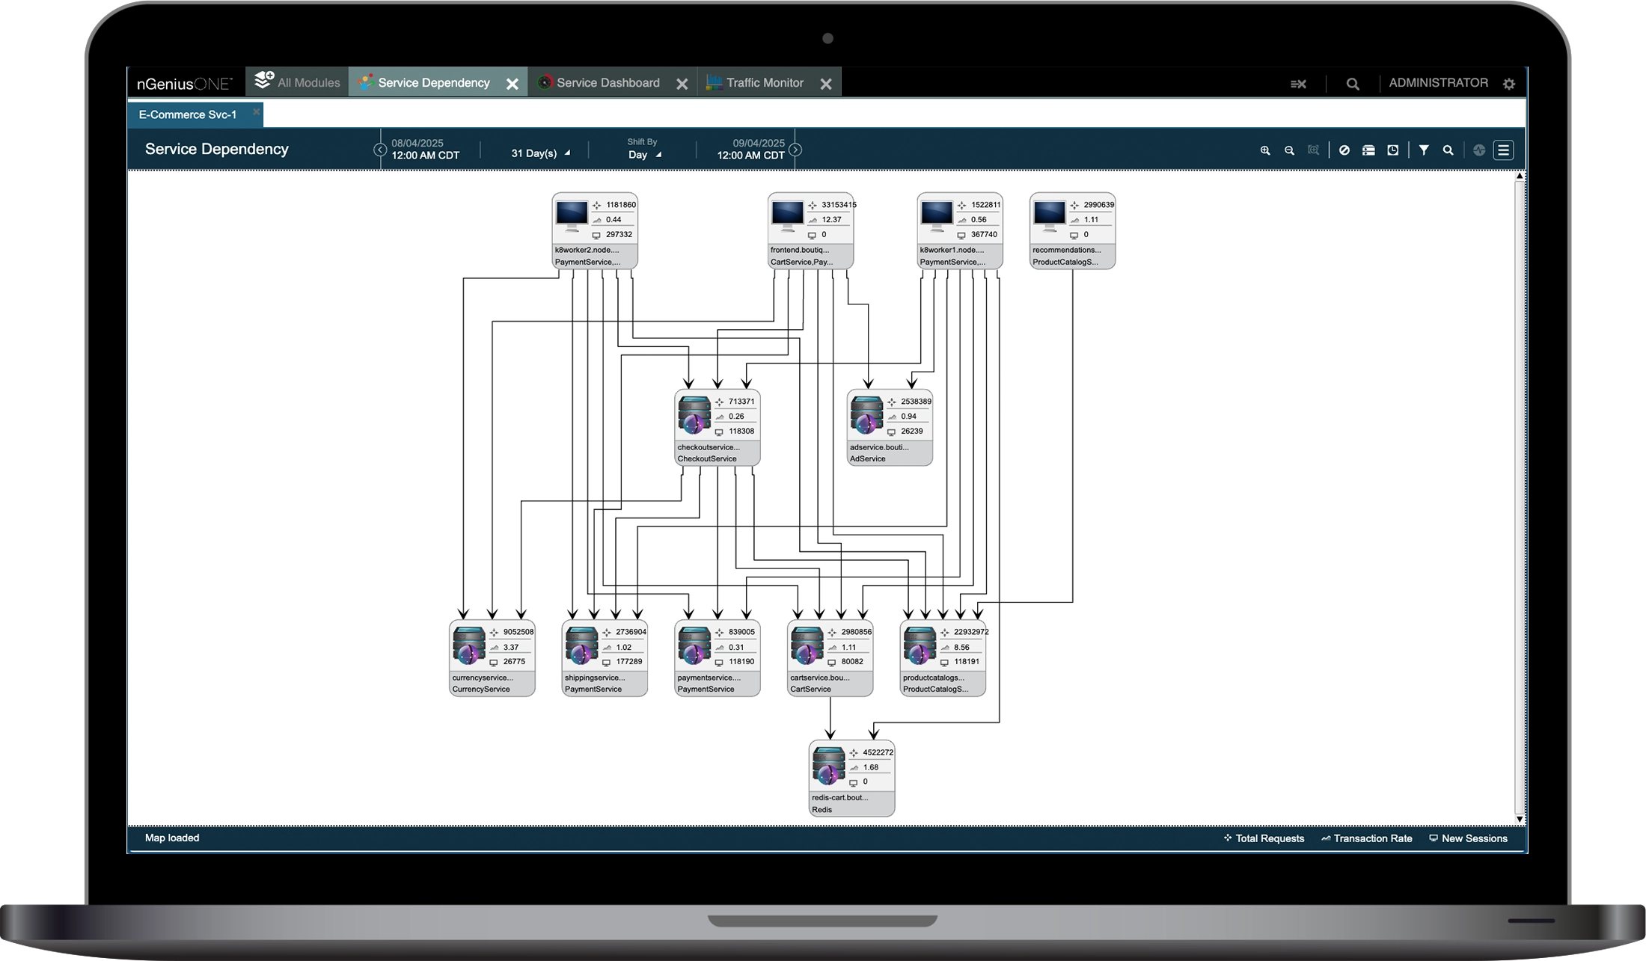The image size is (1646, 961).
Task: Open the 31 Day(s) interval dropdown
Action: point(539,153)
